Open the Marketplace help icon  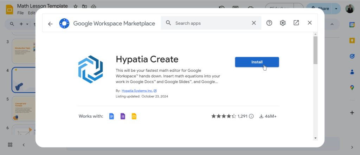tap(269, 23)
